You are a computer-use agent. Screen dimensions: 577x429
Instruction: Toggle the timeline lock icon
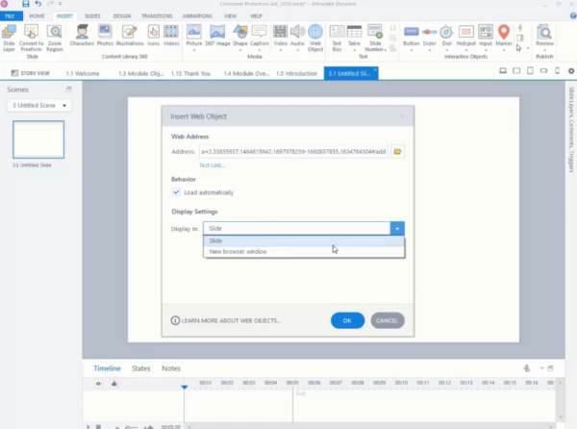[114, 384]
